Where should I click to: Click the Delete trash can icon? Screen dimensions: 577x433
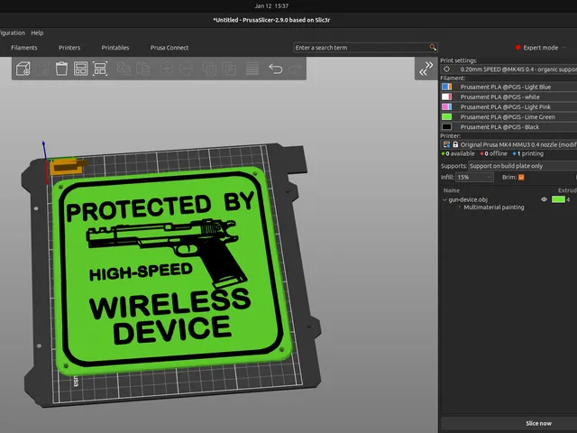coord(61,69)
